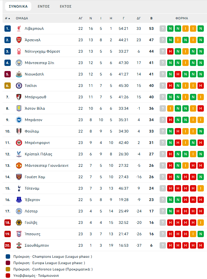Switch to the ΕΚΤΟΣ away tab
This screenshot has width=207, height=279.
pos(66,6)
